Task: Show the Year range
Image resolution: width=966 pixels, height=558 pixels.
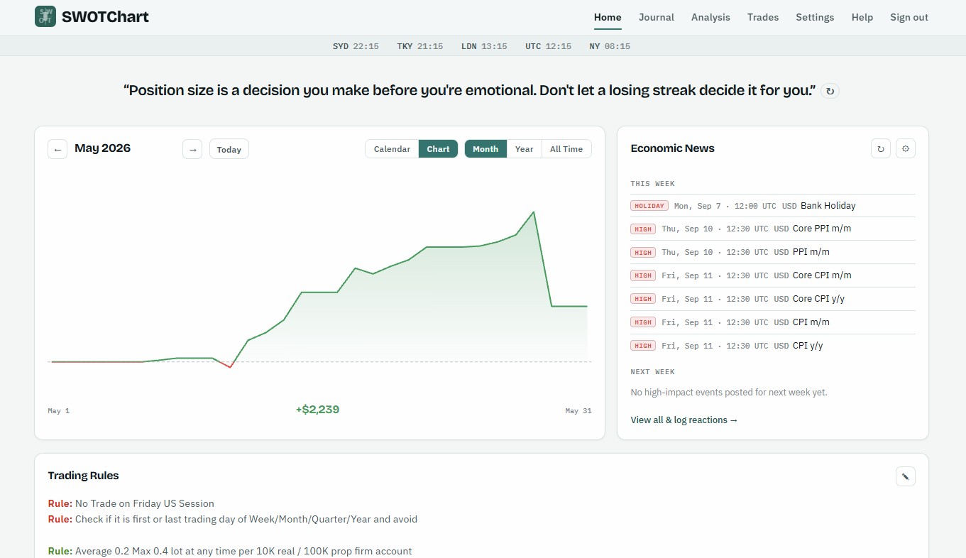Action: [525, 149]
